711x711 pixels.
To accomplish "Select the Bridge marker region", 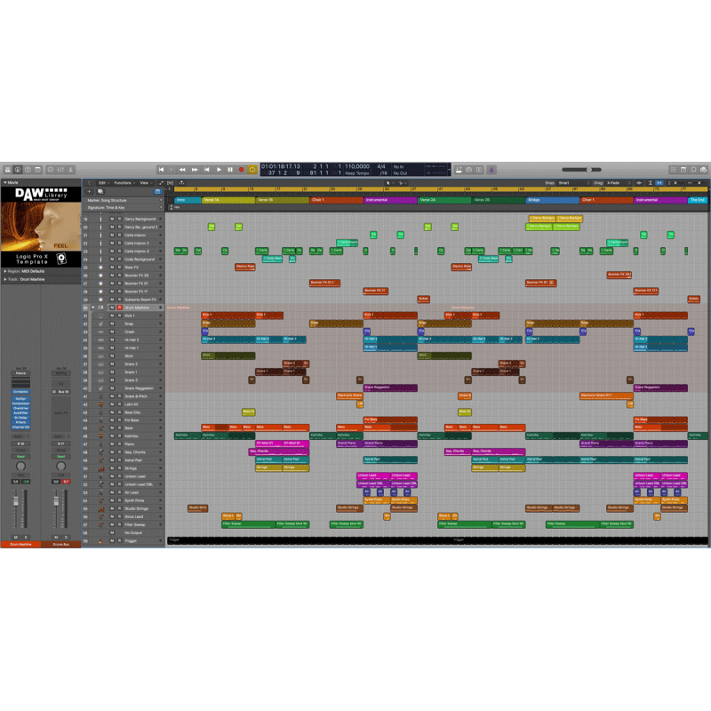I will tap(553, 200).
